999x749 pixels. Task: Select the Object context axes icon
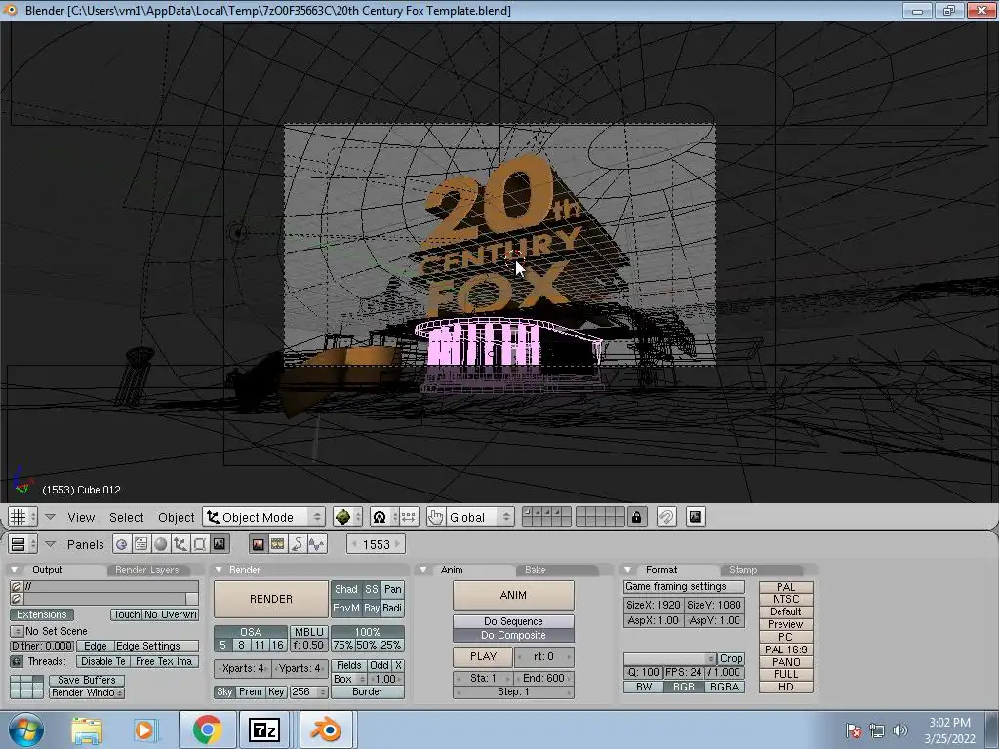pyautogui.click(x=180, y=544)
